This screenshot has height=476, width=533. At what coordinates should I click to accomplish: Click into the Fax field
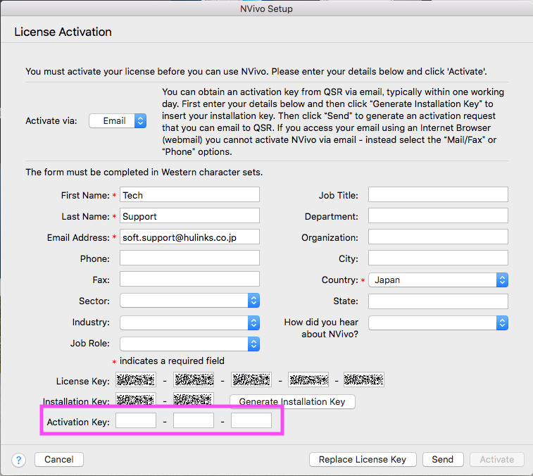tap(189, 279)
